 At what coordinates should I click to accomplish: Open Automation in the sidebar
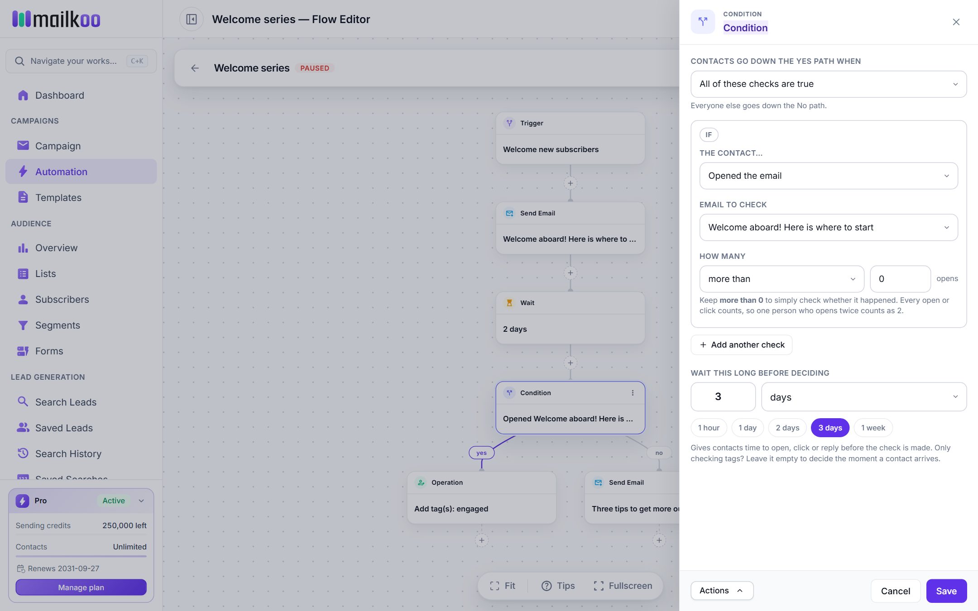[81, 172]
